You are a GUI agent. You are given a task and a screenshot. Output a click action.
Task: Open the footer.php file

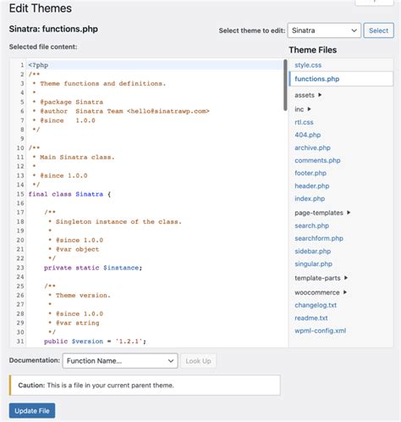310,173
